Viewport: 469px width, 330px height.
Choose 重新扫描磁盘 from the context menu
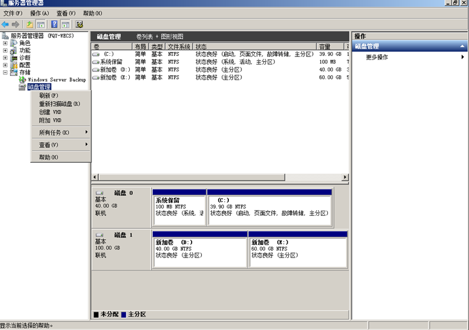coord(59,104)
